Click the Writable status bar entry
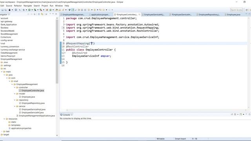Screen dimensions: 251x141 click(160, 139)
